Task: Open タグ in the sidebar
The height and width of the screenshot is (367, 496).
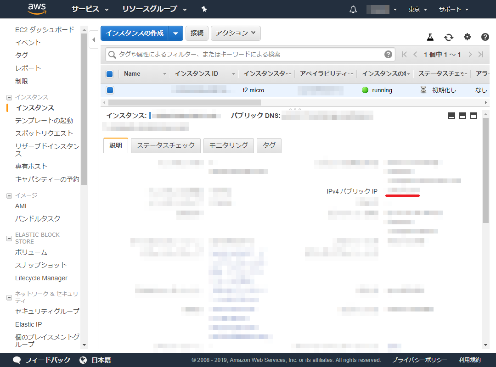Action: (22, 56)
